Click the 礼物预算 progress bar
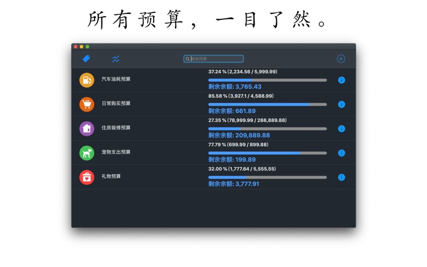The image size is (427, 267). [x=267, y=177]
